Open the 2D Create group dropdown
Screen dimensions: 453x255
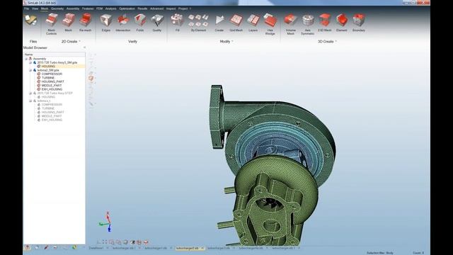point(79,41)
